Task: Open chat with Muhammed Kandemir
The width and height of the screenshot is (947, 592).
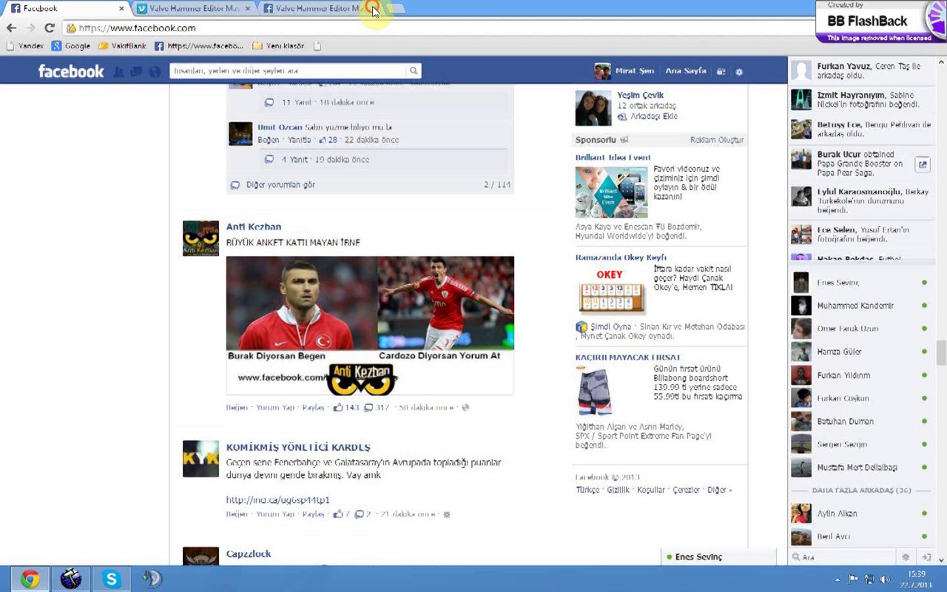Action: click(862, 305)
